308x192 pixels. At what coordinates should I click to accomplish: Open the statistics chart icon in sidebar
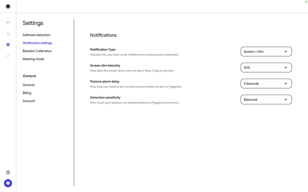pos(8,33)
